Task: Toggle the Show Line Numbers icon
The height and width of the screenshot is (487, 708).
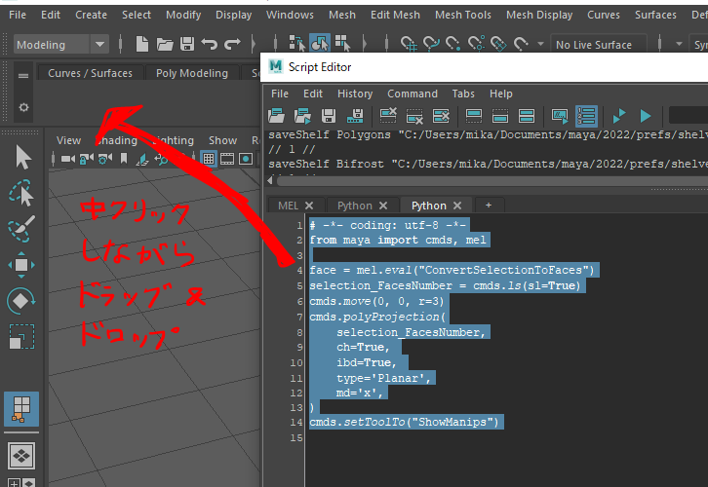Action: pos(586,116)
